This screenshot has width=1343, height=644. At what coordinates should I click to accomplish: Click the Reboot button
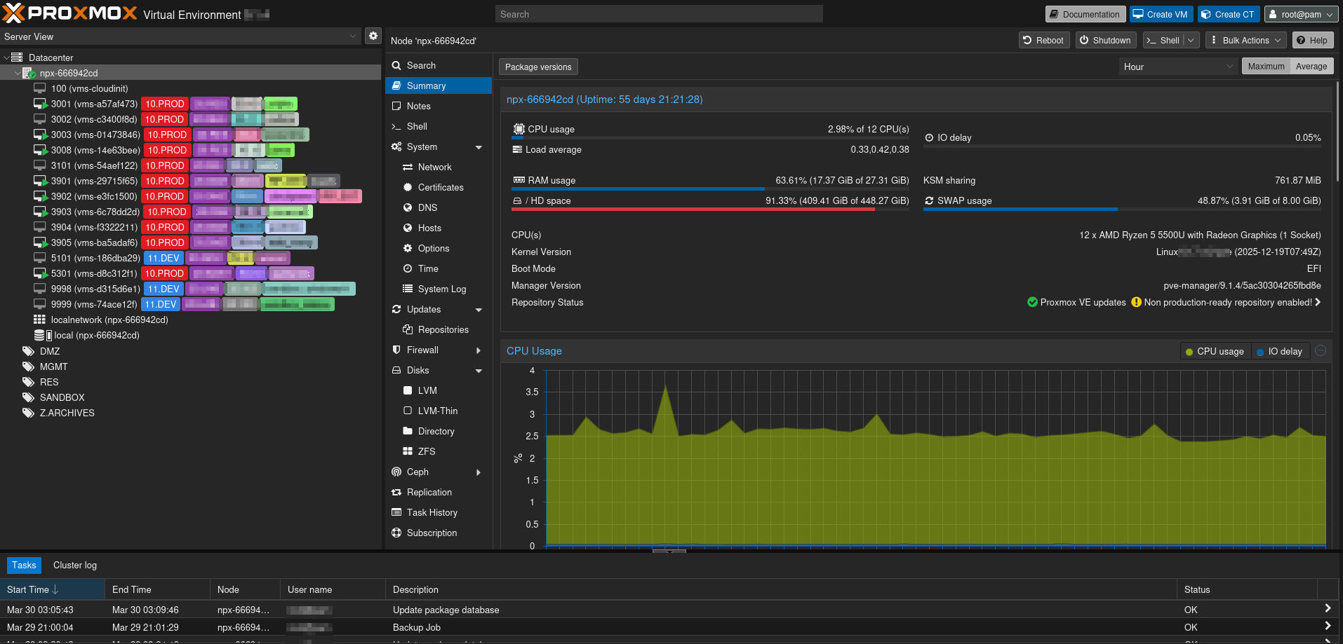coord(1044,40)
